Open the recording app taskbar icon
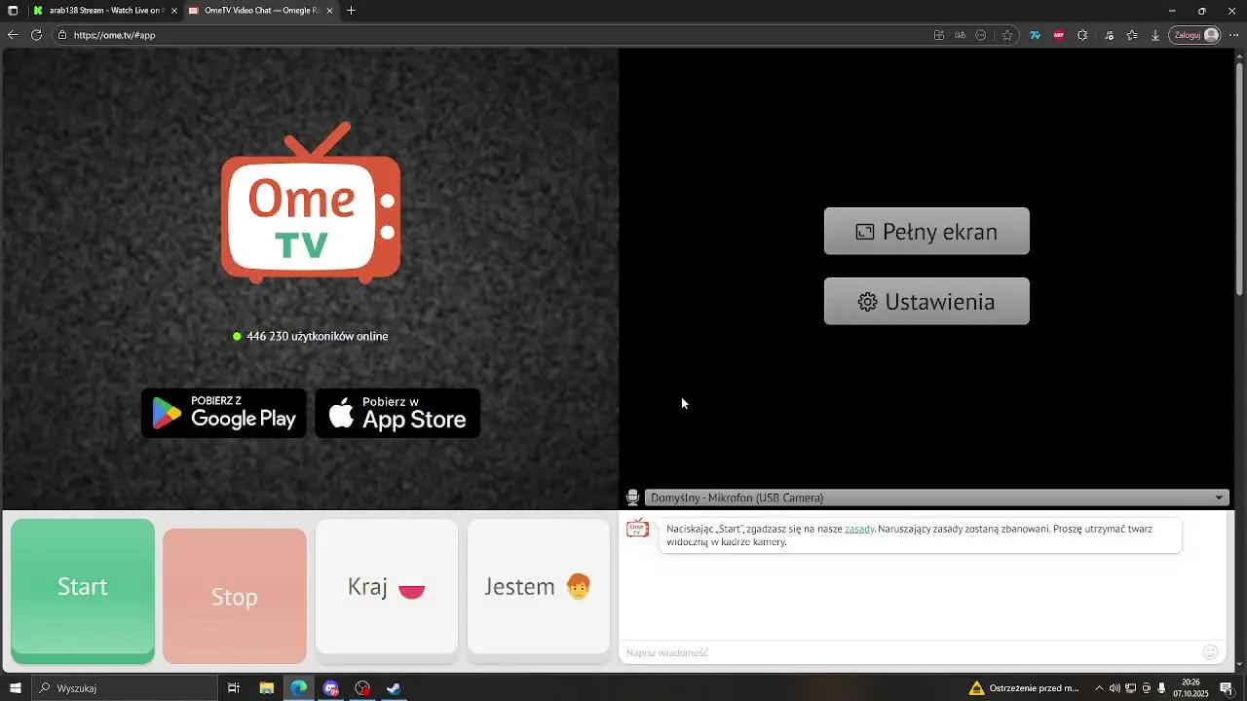Screen dimensions: 1247x701 coord(362,688)
